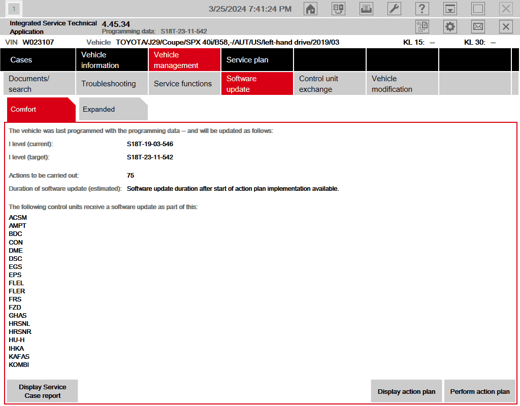Open Service functions submenu

click(x=185, y=84)
